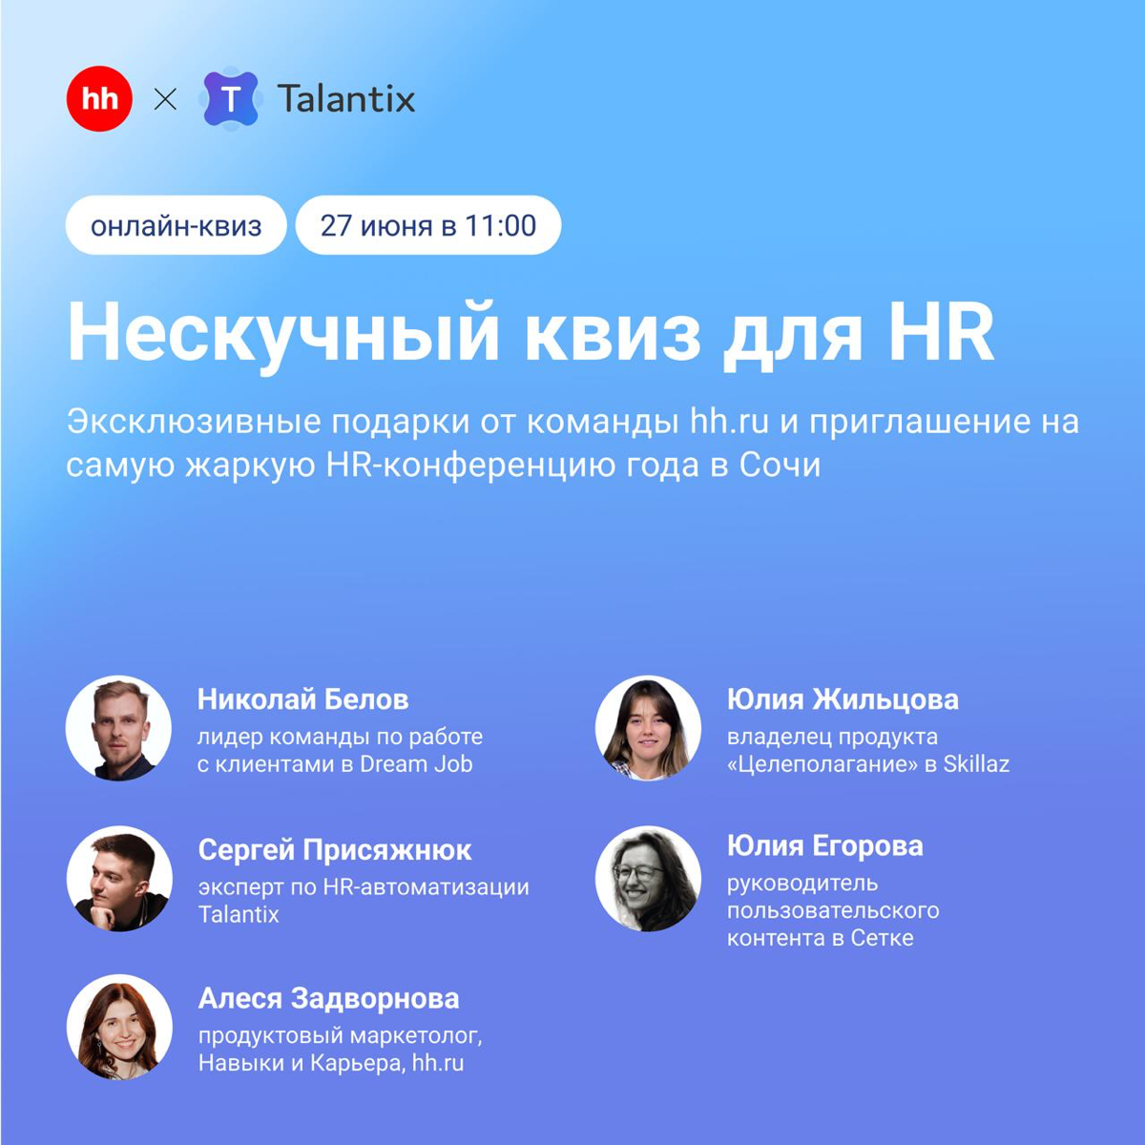Click 'владелец продукта' text

point(833,737)
